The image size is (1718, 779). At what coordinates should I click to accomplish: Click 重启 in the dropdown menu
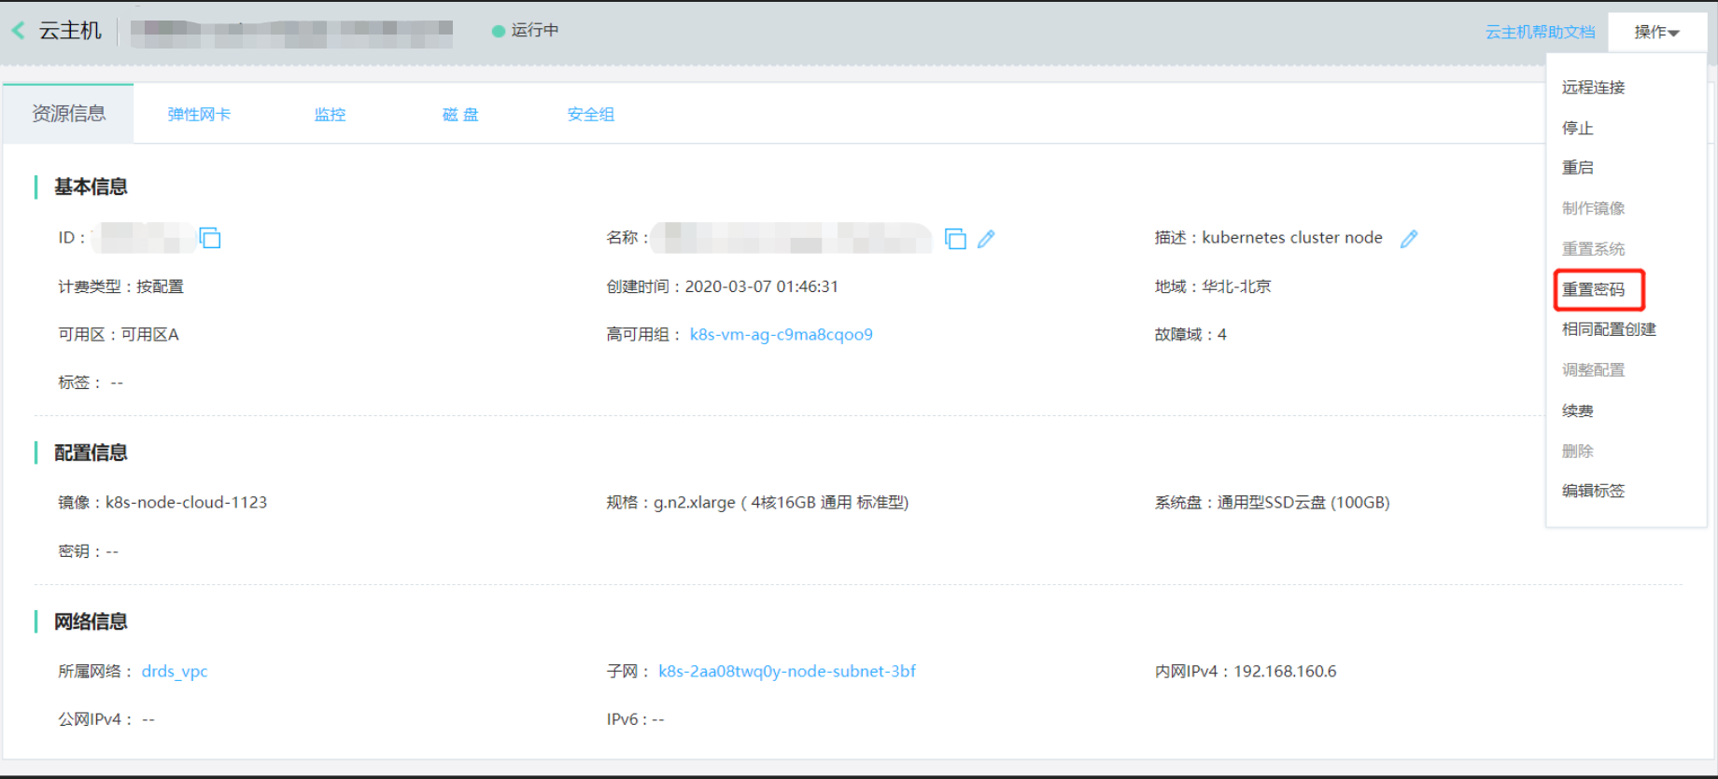click(1577, 168)
